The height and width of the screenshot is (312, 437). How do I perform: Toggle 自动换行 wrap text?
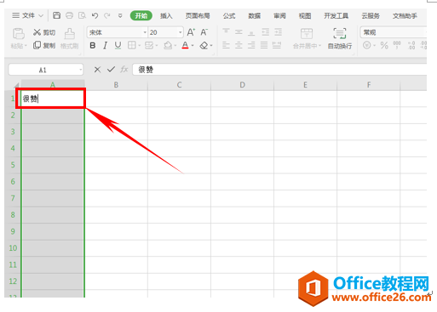pos(340,38)
